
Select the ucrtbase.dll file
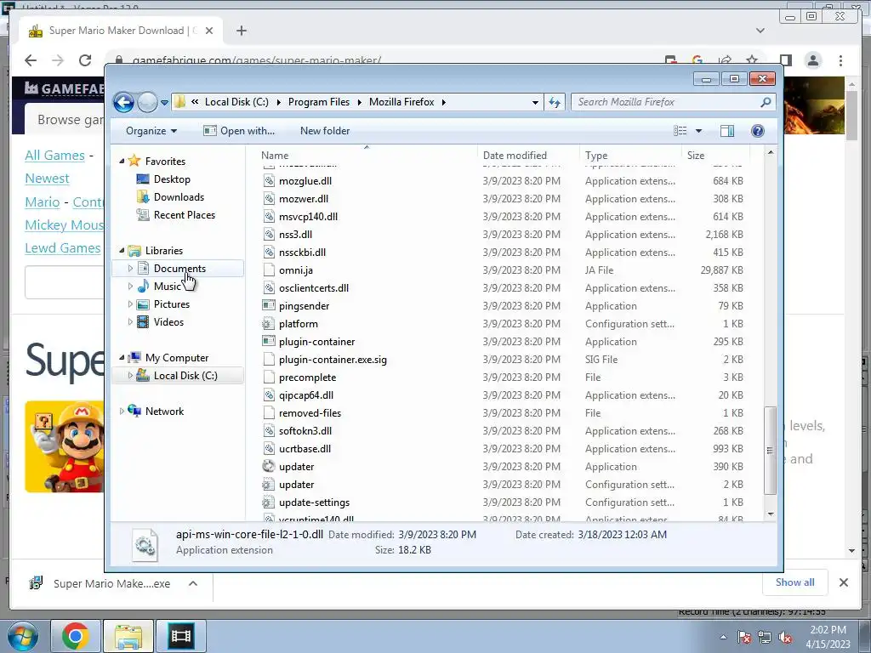pos(305,449)
